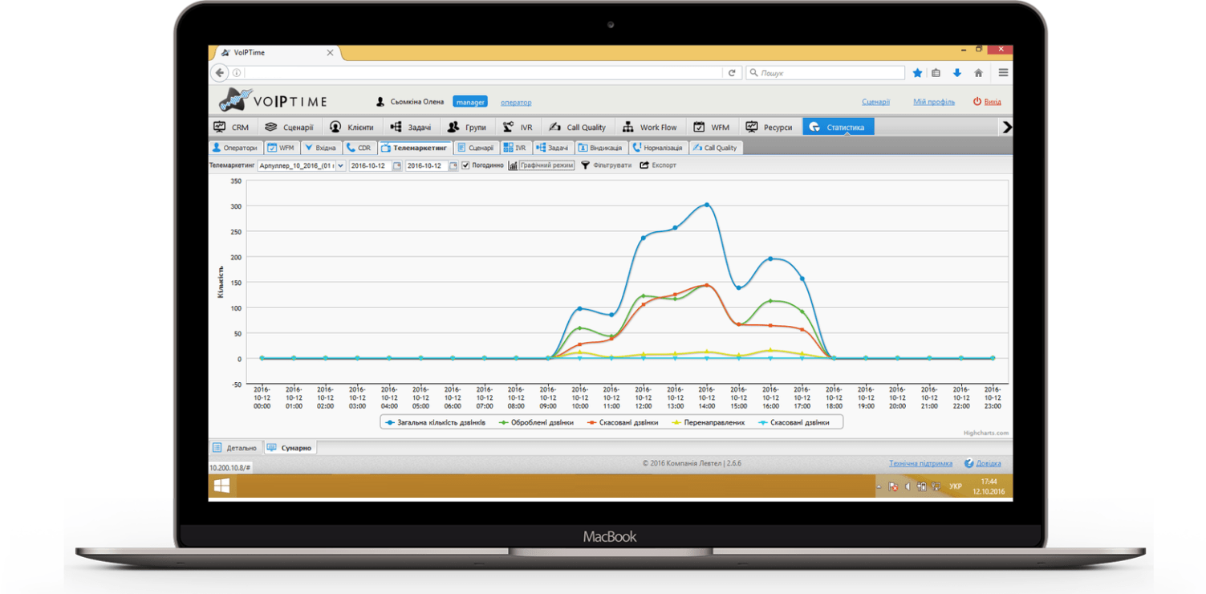Image resolution: width=1206 pixels, height=594 pixels.
Task: Switch to the CDR tab
Action: click(359, 148)
